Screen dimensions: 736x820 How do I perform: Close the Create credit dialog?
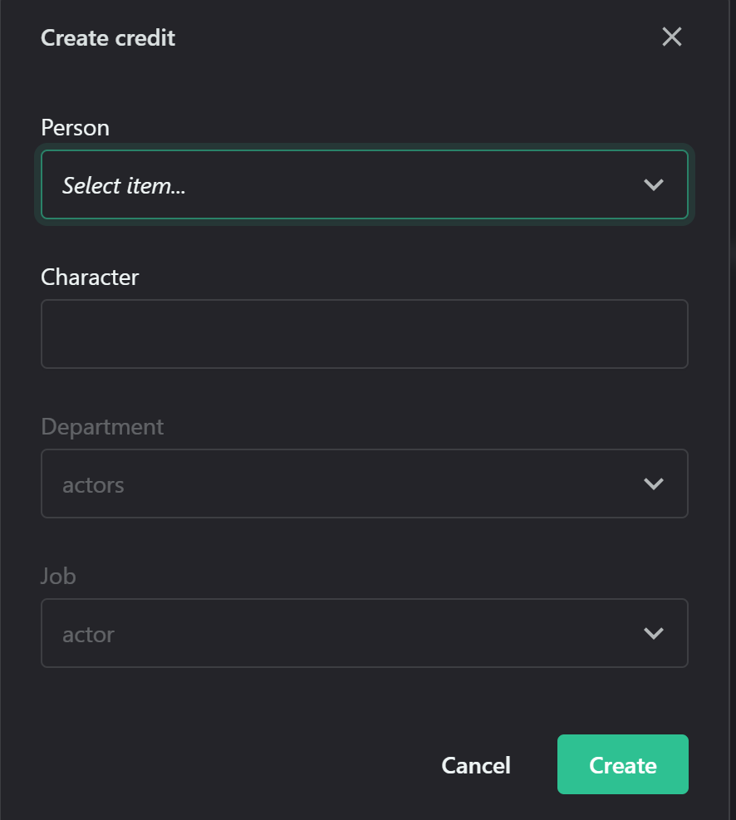[672, 37]
